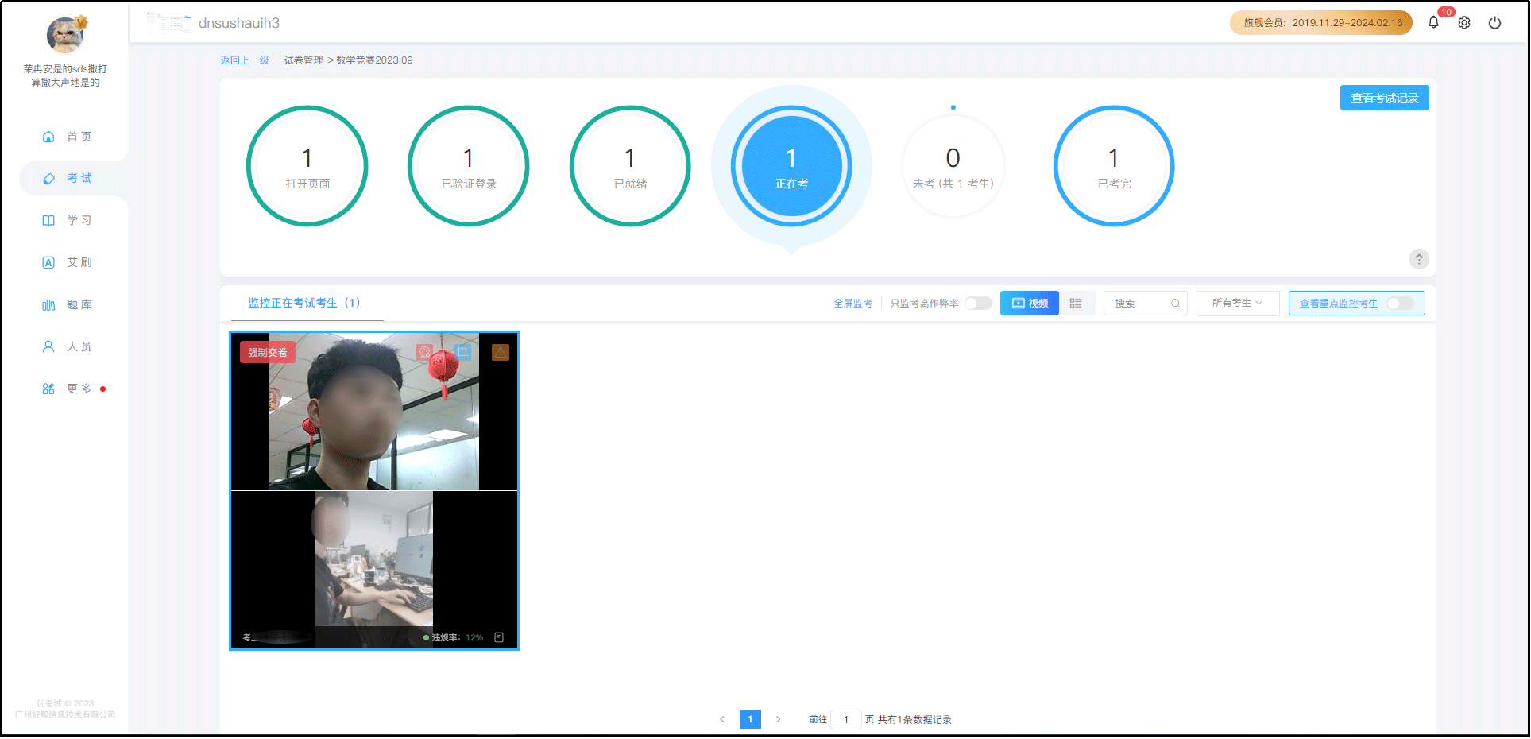Open 题库 question bank in sidebar

click(x=67, y=304)
